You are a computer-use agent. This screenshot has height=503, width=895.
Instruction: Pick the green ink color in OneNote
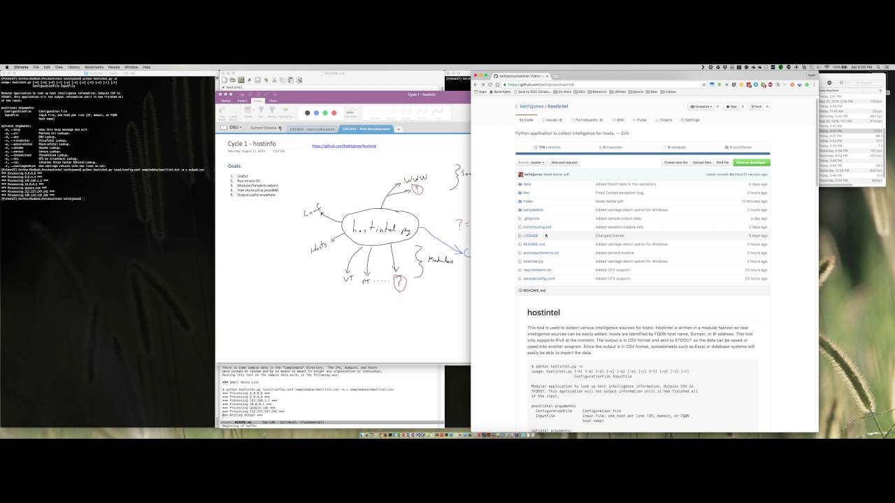pos(325,112)
